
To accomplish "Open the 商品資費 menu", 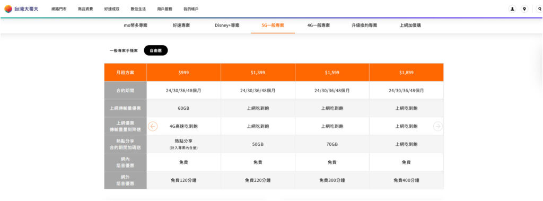I will [x=85, y=9].
